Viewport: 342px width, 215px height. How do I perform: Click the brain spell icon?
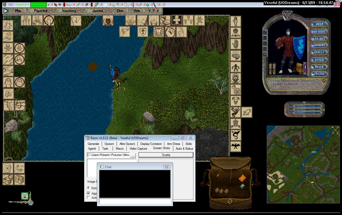click(x=235, y=56)
